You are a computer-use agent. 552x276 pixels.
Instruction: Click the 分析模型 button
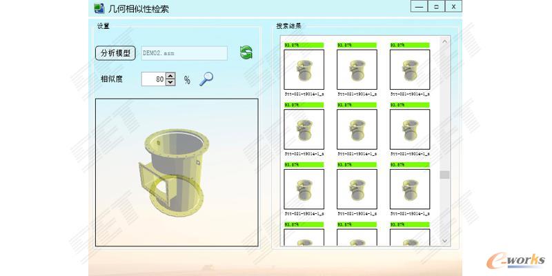pos(115,53)
